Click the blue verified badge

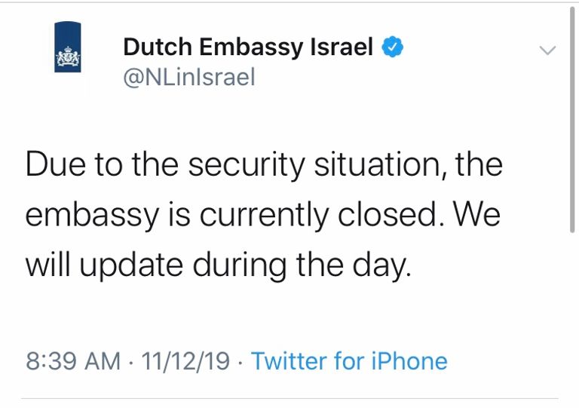[x=393, y=48]
